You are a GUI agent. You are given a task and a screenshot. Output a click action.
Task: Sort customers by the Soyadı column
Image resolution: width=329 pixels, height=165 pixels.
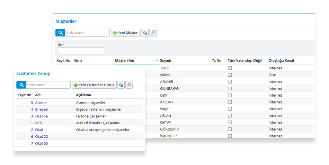pos(166,61)
